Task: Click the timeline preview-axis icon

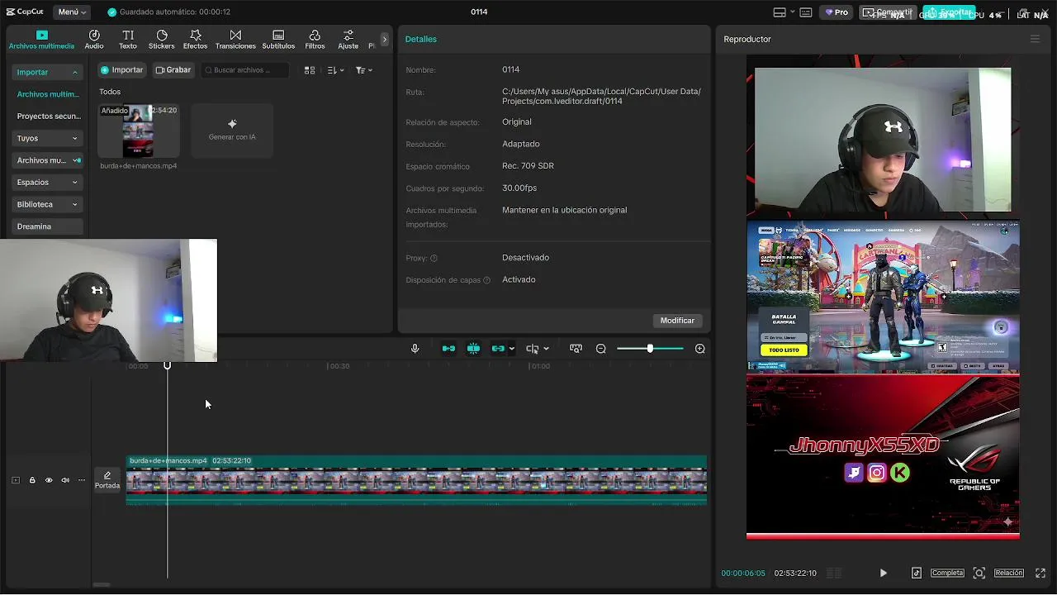Action: click(576, 349)
